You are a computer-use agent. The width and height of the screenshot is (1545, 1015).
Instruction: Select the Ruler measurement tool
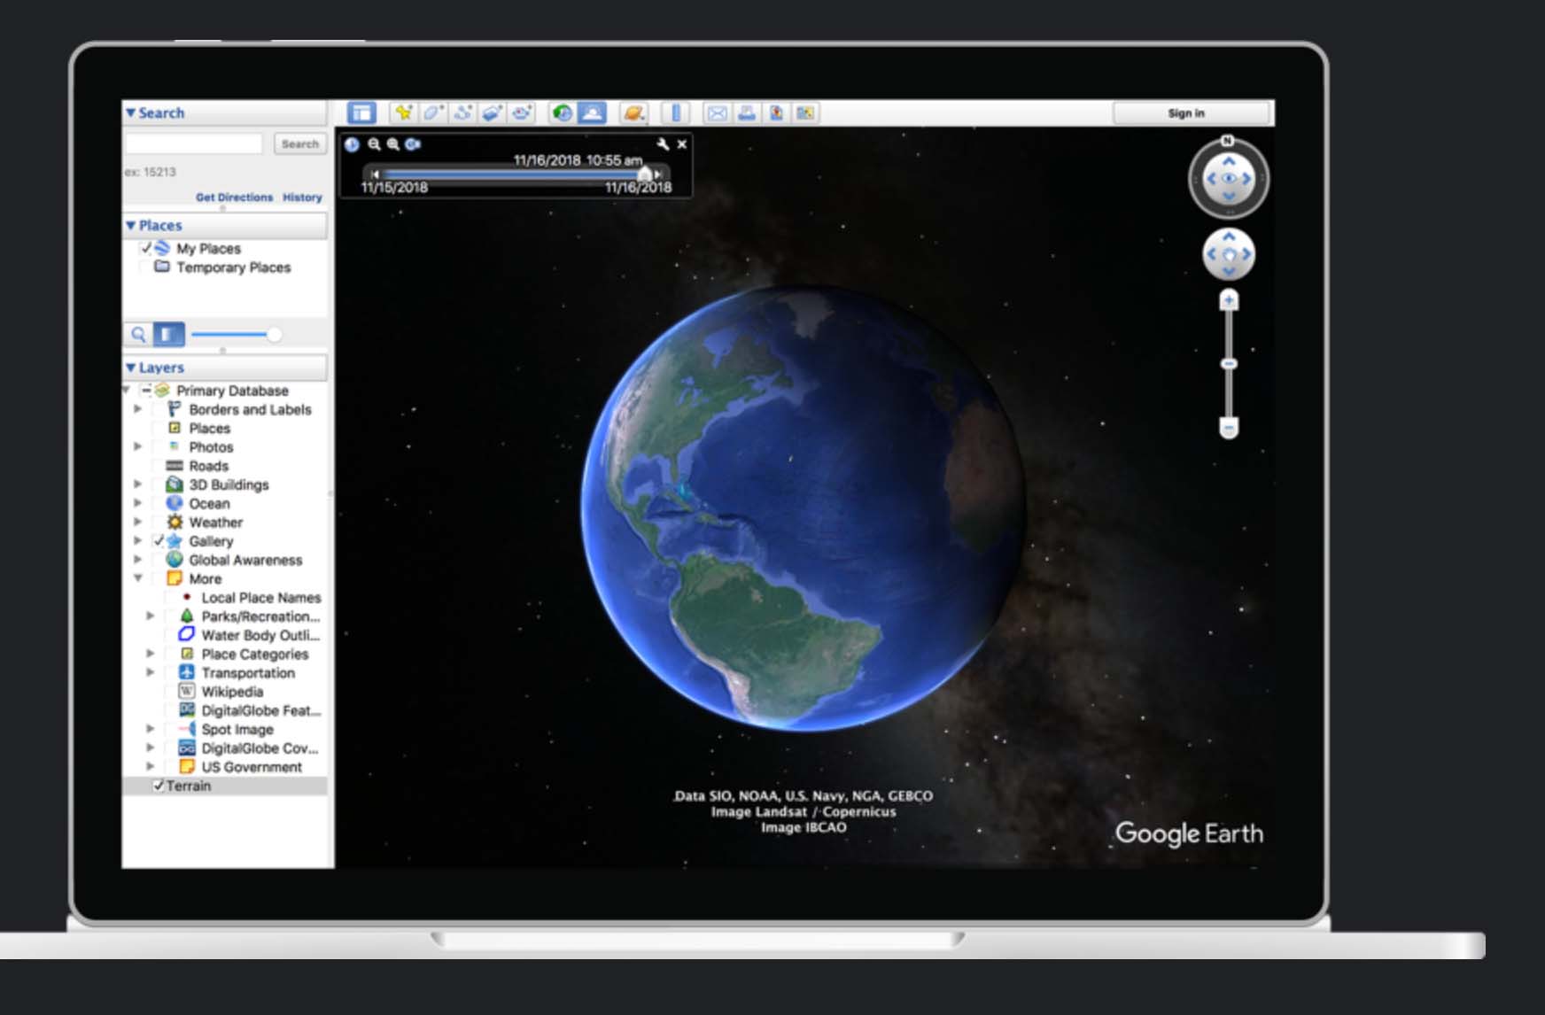pos(678,112)
